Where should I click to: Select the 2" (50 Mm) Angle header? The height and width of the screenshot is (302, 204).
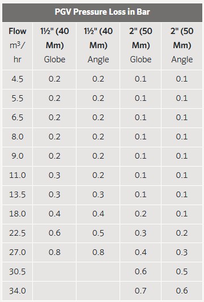tap(182, 45)
